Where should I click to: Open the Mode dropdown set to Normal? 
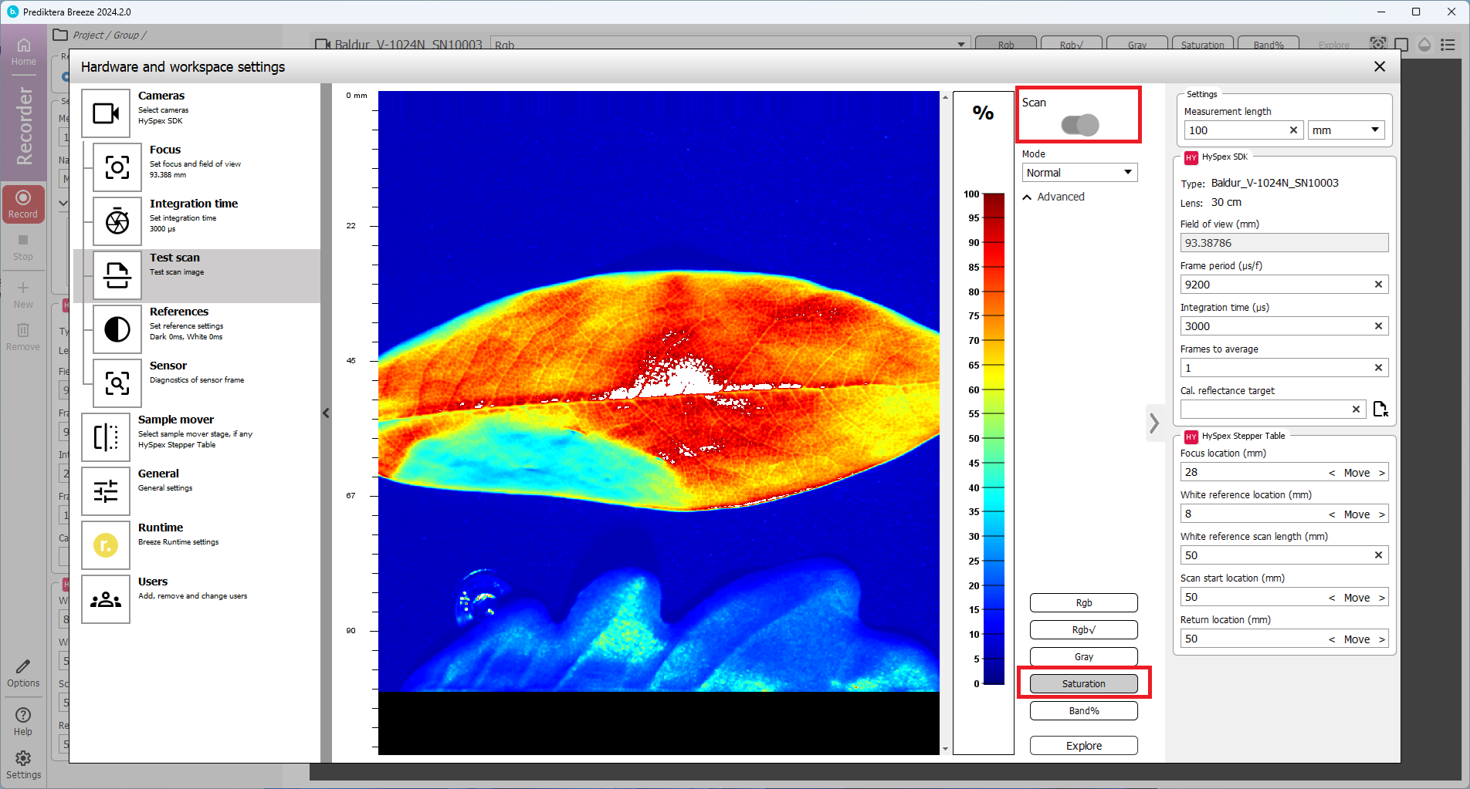[x=1079, y=173]
